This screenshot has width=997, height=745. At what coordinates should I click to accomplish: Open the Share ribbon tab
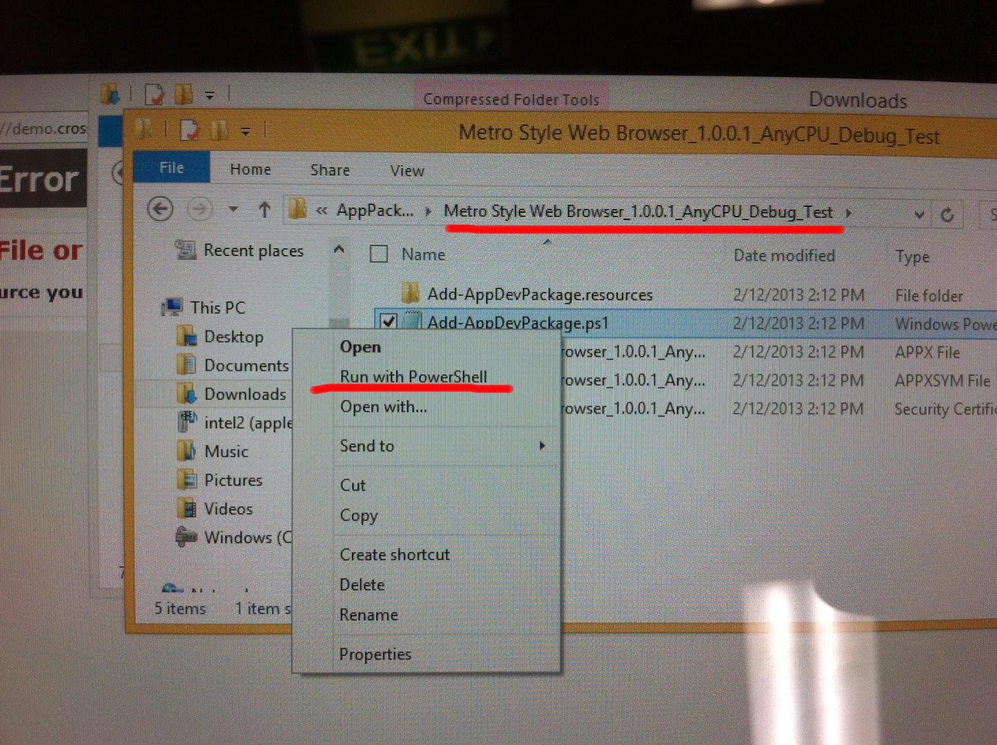pos(330,170)
